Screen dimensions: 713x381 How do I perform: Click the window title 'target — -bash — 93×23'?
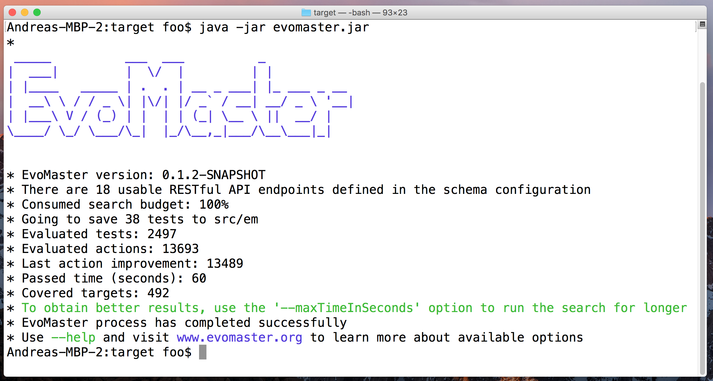point(360,13)
